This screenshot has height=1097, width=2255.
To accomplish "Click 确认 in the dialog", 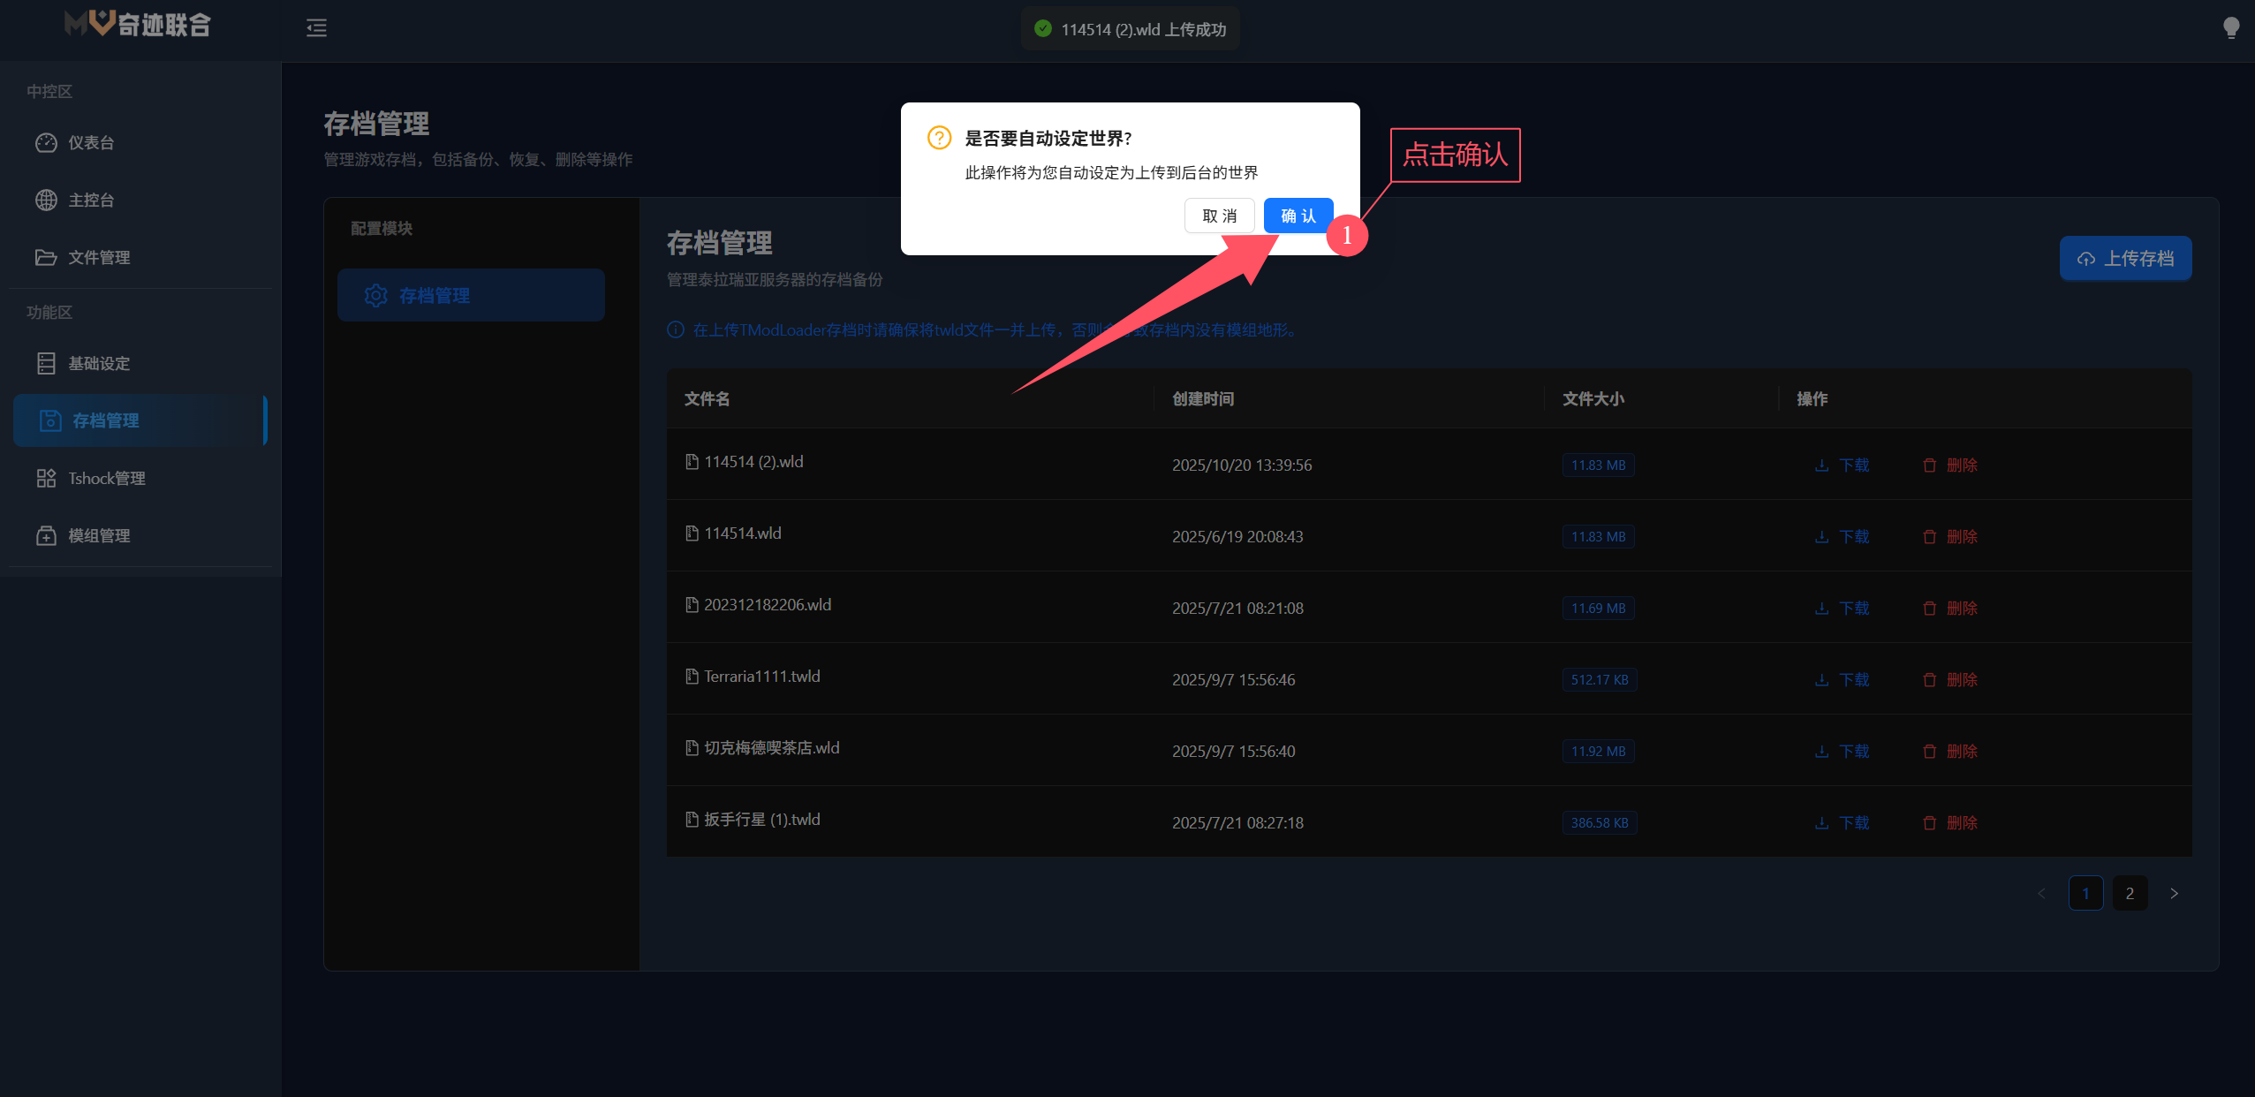I will click(1298, 216).
